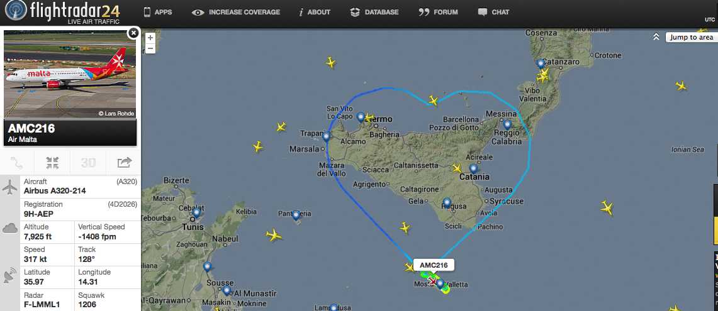Zoom out with the map minus button

[x=150, y=48]
